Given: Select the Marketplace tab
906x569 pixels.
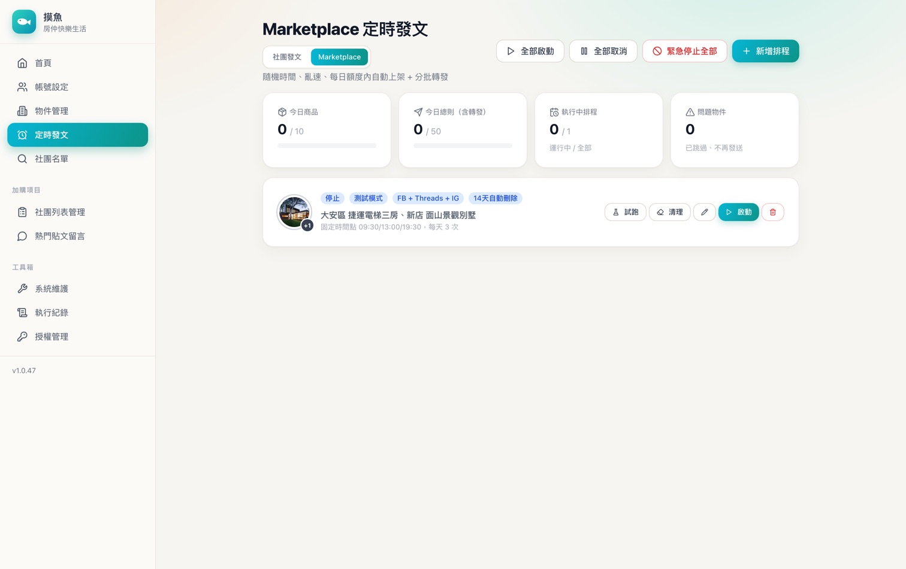Looking at the screenshot, I should click(x=339, y=57).
